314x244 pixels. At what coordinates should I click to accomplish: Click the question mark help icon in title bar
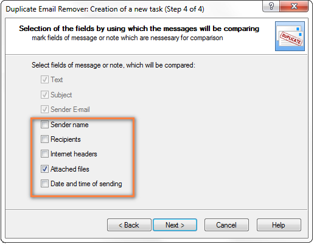click(271, 6)
